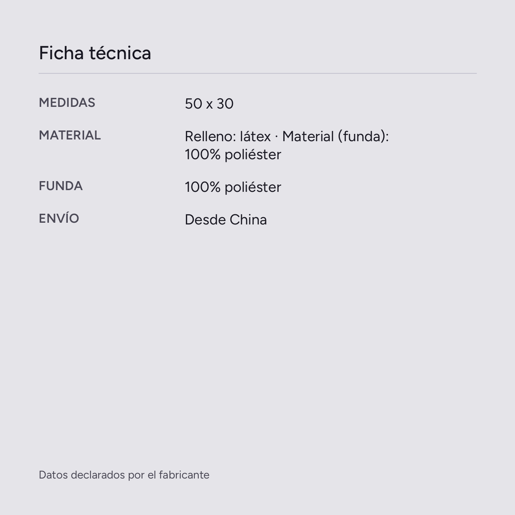Click the "Ficha técnica" heading
The height and width of the screenshot is (515, 515).
coord(95,53)
